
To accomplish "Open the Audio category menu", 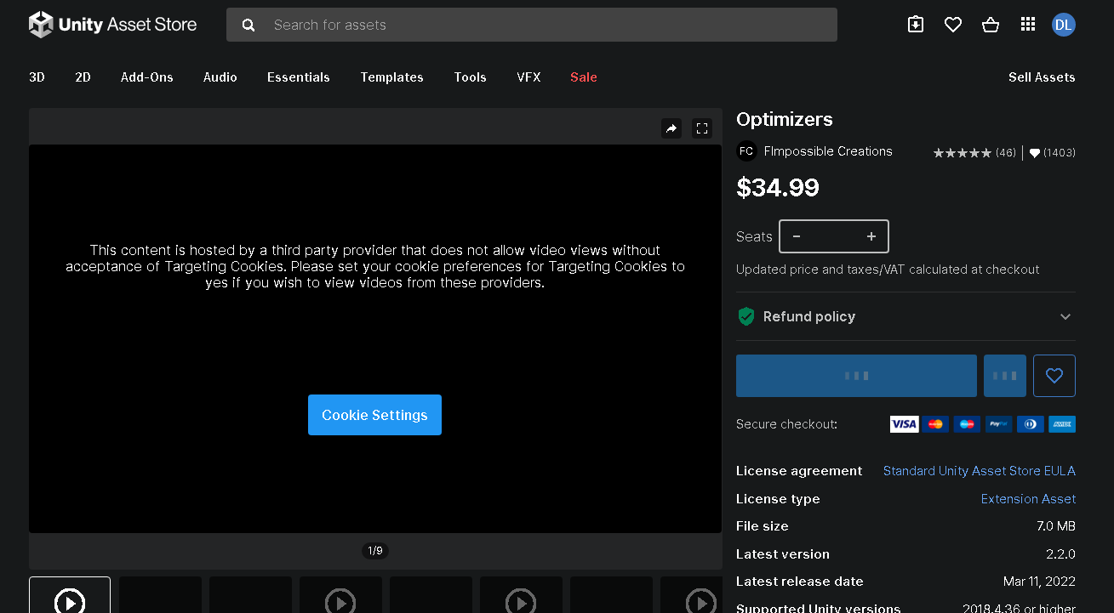I will 220,77.
